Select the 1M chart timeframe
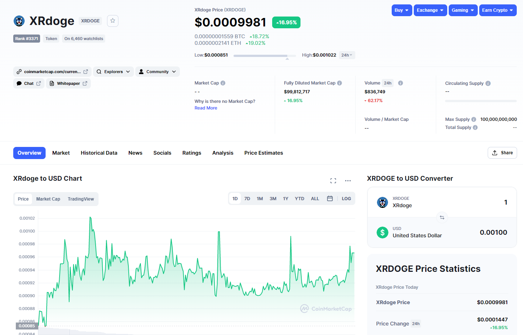523x335 pixels. pyautogui.click(x=260, y=198)
